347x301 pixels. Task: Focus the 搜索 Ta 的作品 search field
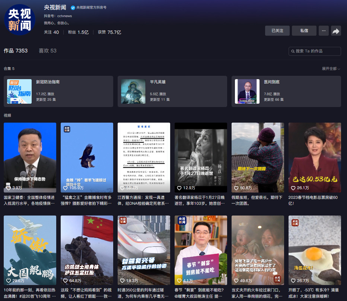315,51
